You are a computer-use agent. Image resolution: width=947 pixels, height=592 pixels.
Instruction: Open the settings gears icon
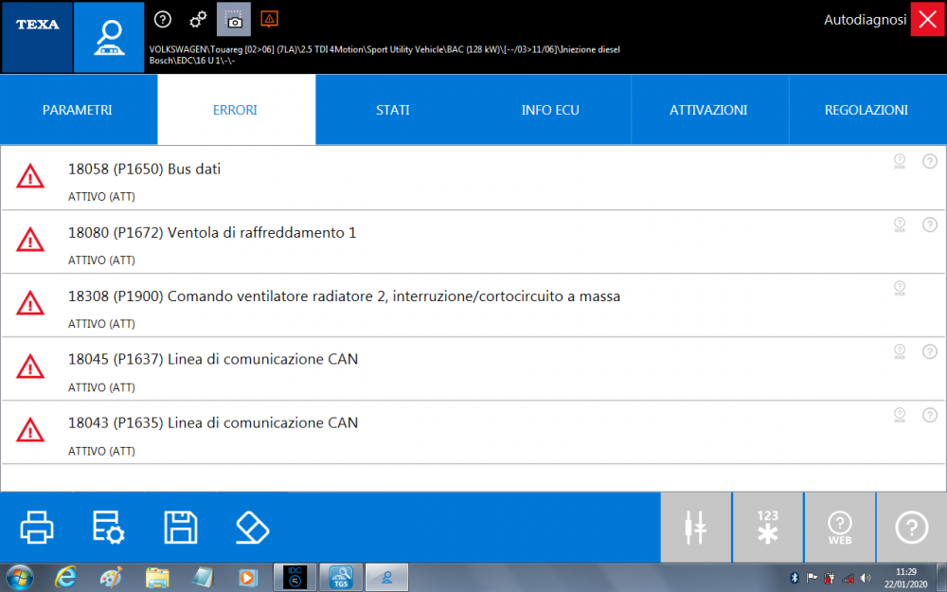[200, 18]
